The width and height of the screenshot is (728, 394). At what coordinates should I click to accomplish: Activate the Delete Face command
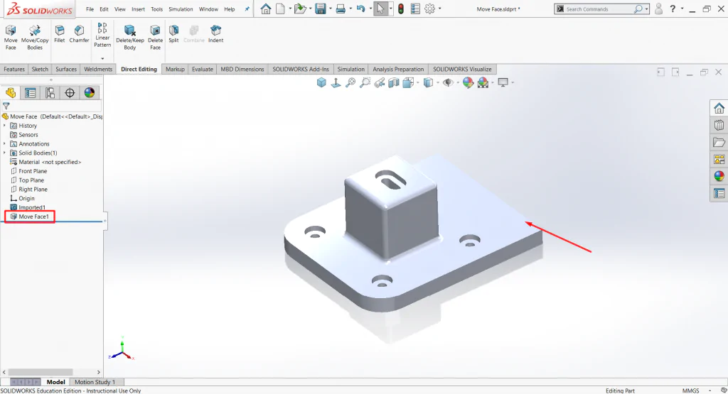point(155,37)
